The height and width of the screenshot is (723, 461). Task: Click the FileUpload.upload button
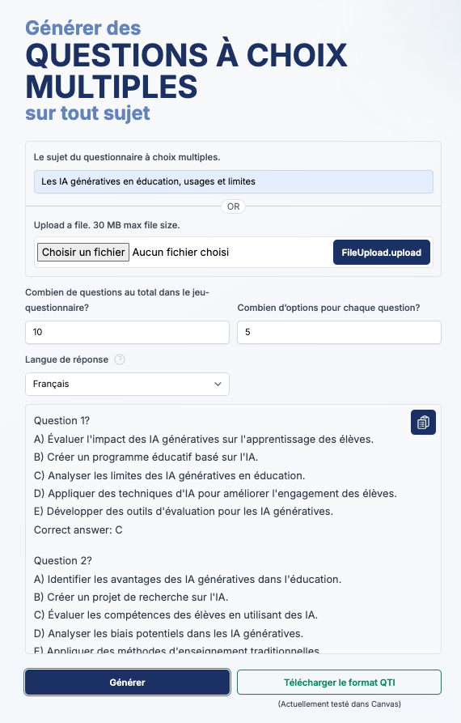pos(381,253)
